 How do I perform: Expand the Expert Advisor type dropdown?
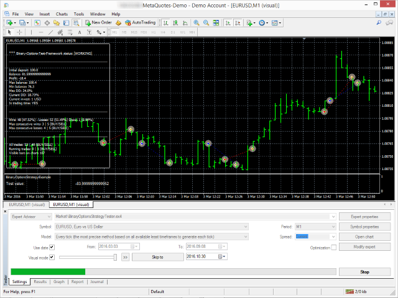coord(49,217)
